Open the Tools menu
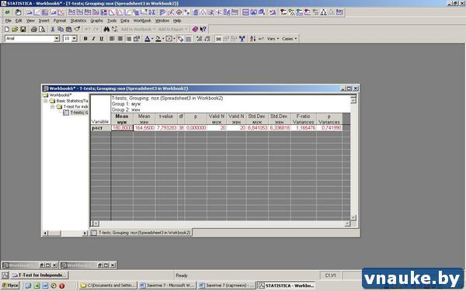The height and width of the screenshot is (291, 466). pos(112,20)
